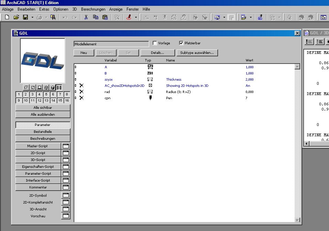Image resolution: width=329 pixels, height=231 pixels.
Task: Toggle fragment layer 8 button
Action: tap(67, 94)
